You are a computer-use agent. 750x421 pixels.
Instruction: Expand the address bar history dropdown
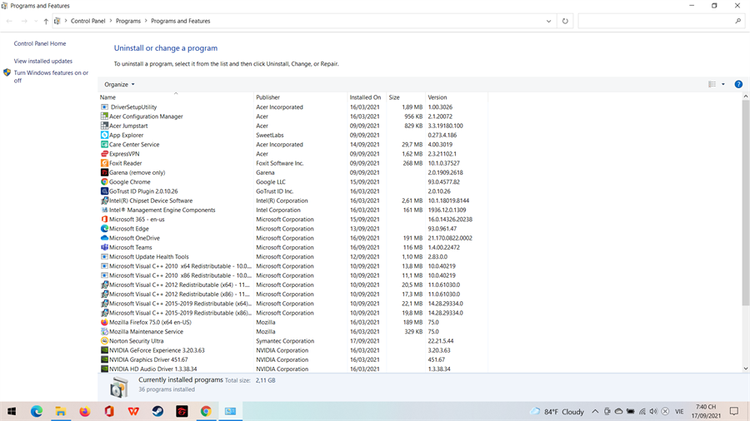548,21
